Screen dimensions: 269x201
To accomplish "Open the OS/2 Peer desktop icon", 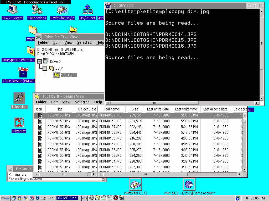I will point(87,10).
